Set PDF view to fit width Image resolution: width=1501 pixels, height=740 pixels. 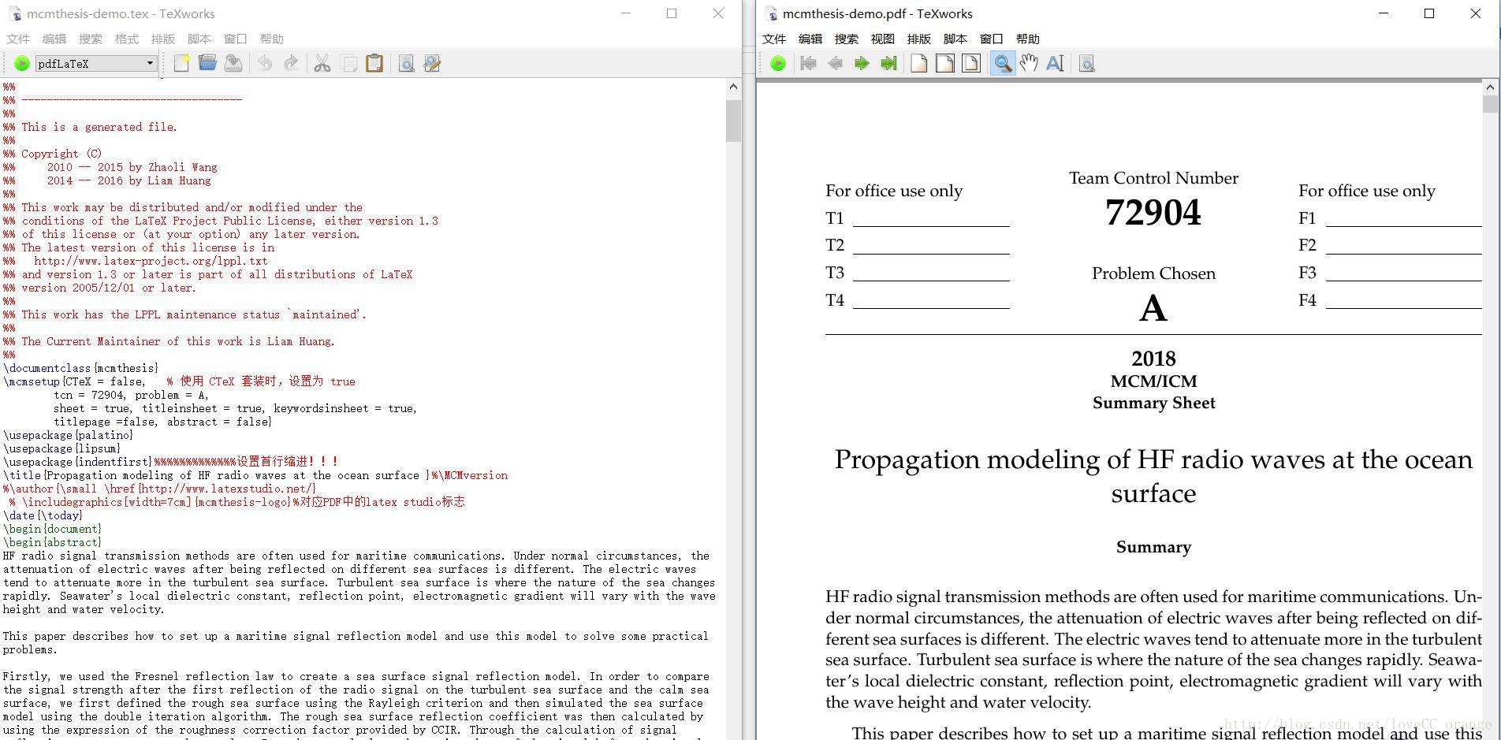[944, 64]
